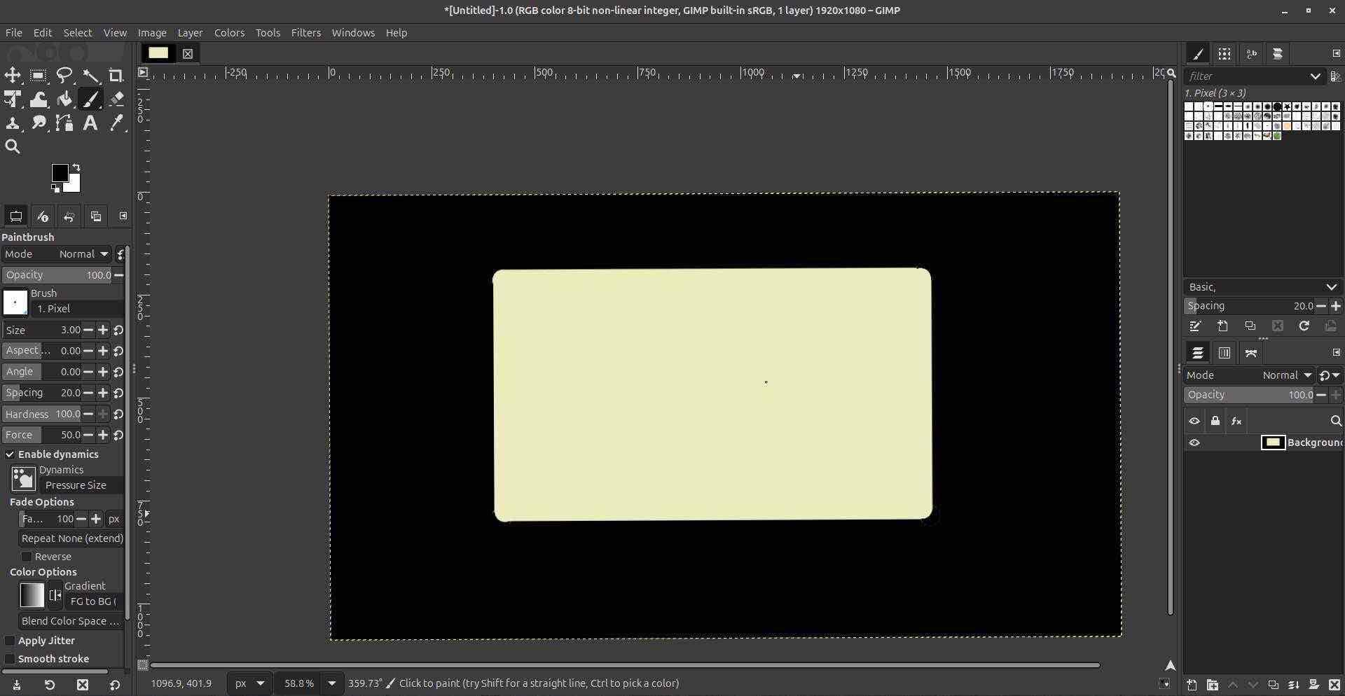
Task: Open the Blend Color Space dropdown
Action: tap(71, 622)
